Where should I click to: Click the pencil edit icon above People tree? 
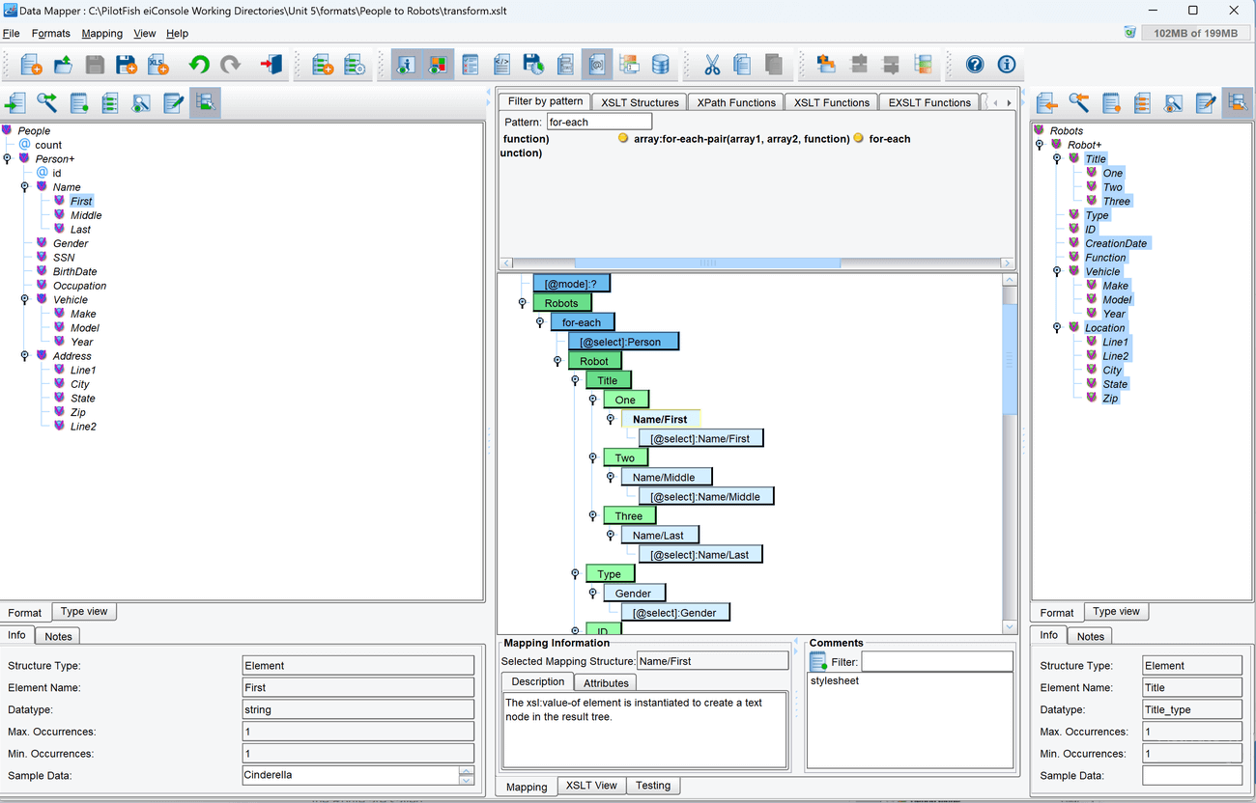pyautogui.click(x=173, y=102)
